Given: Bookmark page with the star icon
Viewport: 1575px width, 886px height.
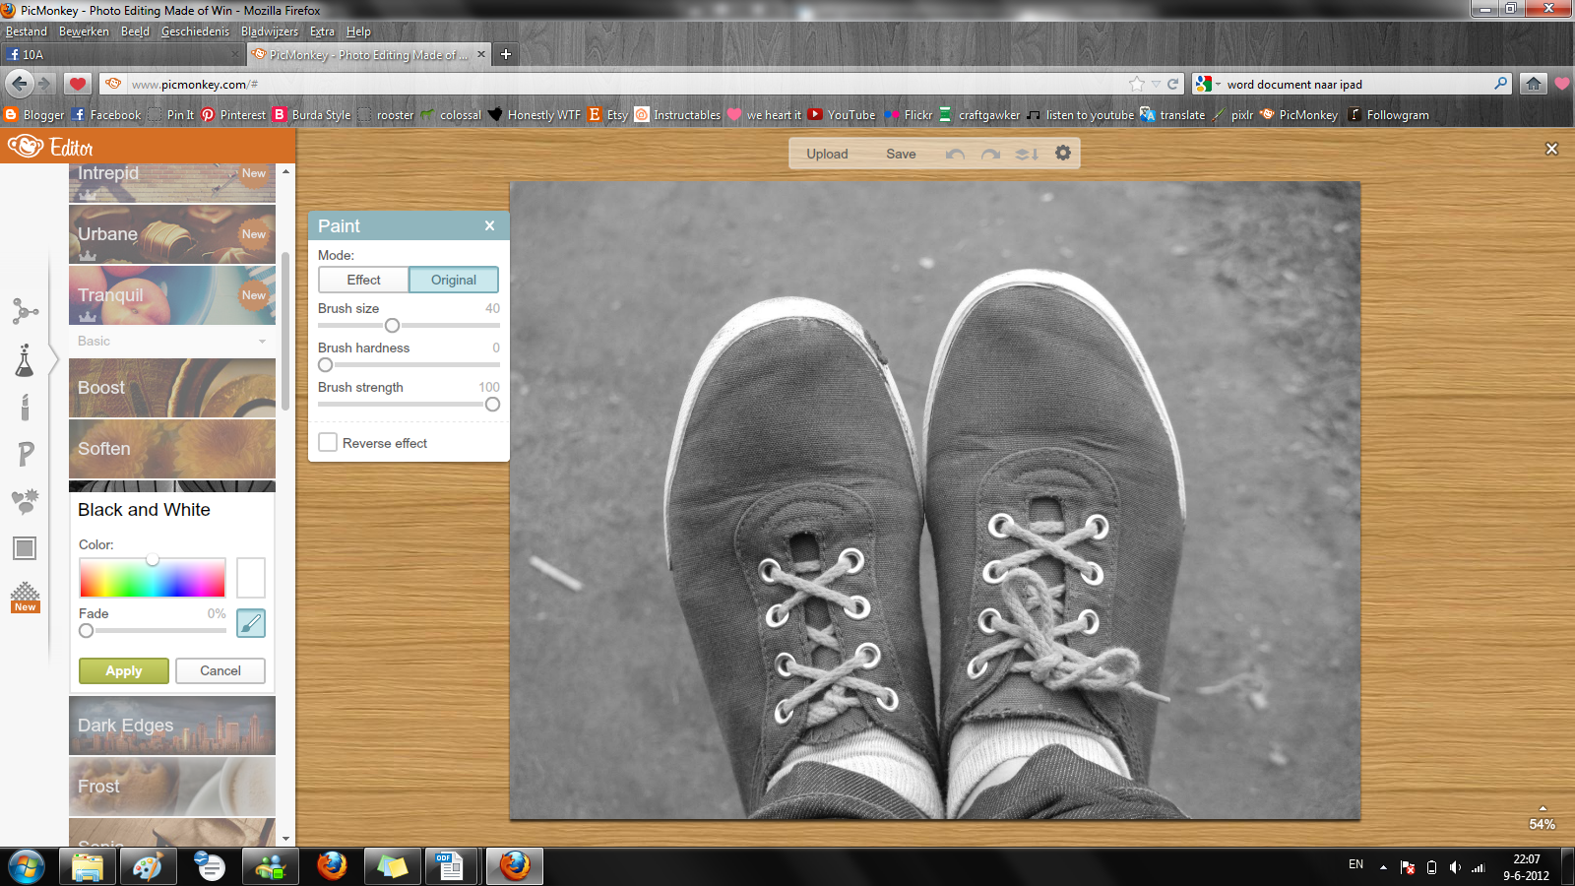Looking at the screenshot, I should 1137,84.
